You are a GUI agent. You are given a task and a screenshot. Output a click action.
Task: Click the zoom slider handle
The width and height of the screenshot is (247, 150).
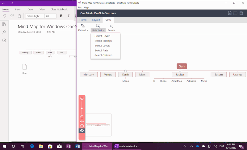click(x=82, y=108)
